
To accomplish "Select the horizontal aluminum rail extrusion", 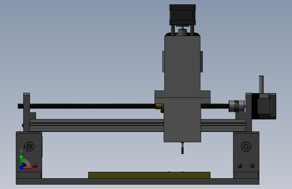I will [x=97, y=125].
